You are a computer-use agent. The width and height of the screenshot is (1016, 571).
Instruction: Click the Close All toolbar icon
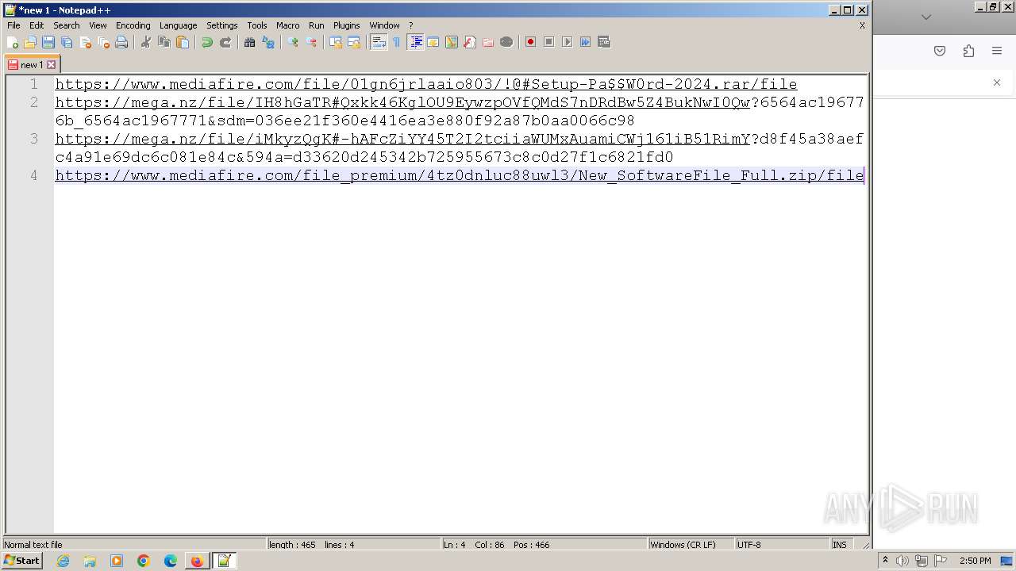point(103,42)
